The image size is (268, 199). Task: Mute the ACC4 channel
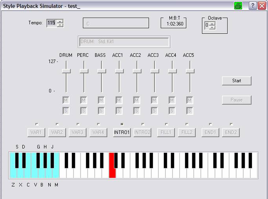[172, 100]
